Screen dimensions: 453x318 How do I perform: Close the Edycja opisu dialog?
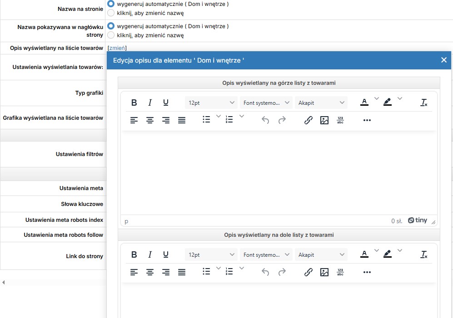(444, 60)
